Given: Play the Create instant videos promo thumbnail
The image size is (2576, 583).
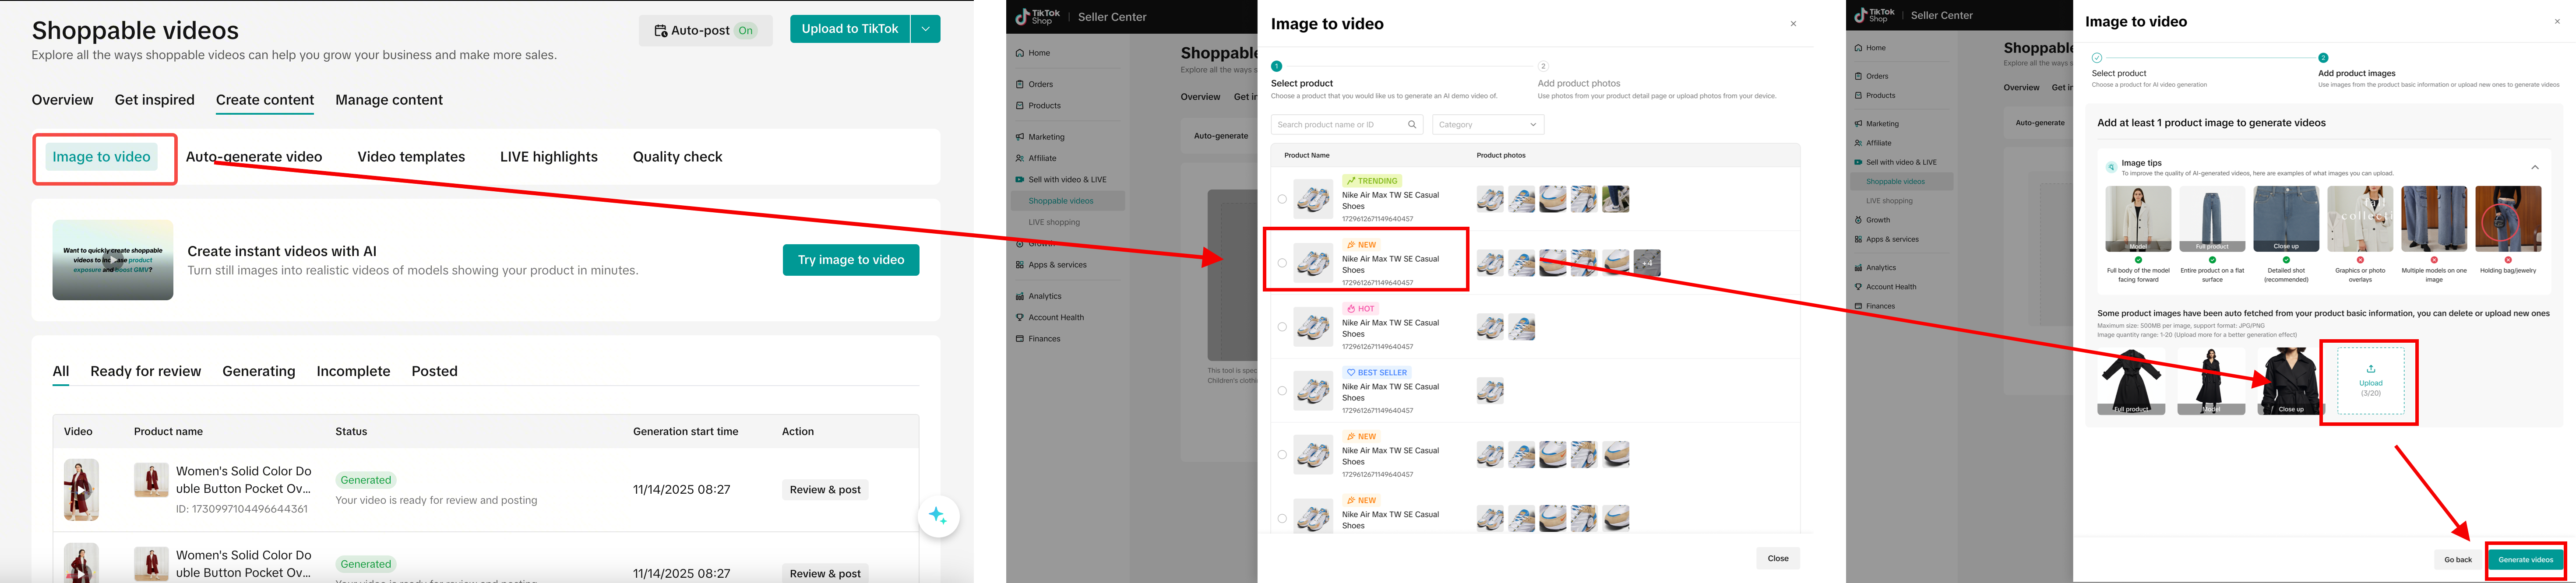Looking at the screenshot, I should pos(113,260).
